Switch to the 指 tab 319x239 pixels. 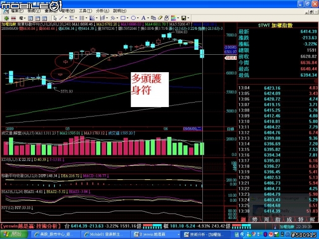tap(278, 220)
